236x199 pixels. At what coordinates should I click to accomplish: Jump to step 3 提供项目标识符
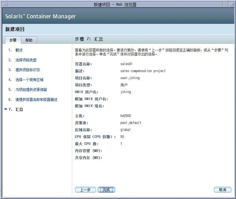tap(28, 70)
